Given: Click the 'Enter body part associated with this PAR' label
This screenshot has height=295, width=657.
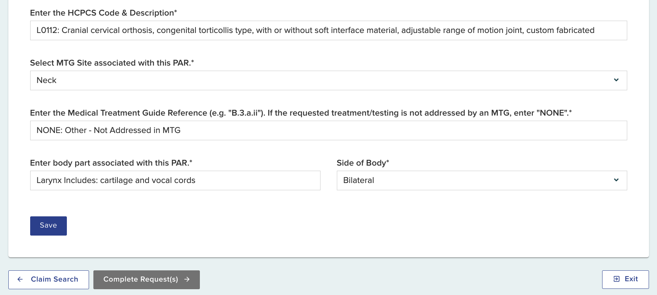Looking at the screenshot, I should (x=111, y=163).
